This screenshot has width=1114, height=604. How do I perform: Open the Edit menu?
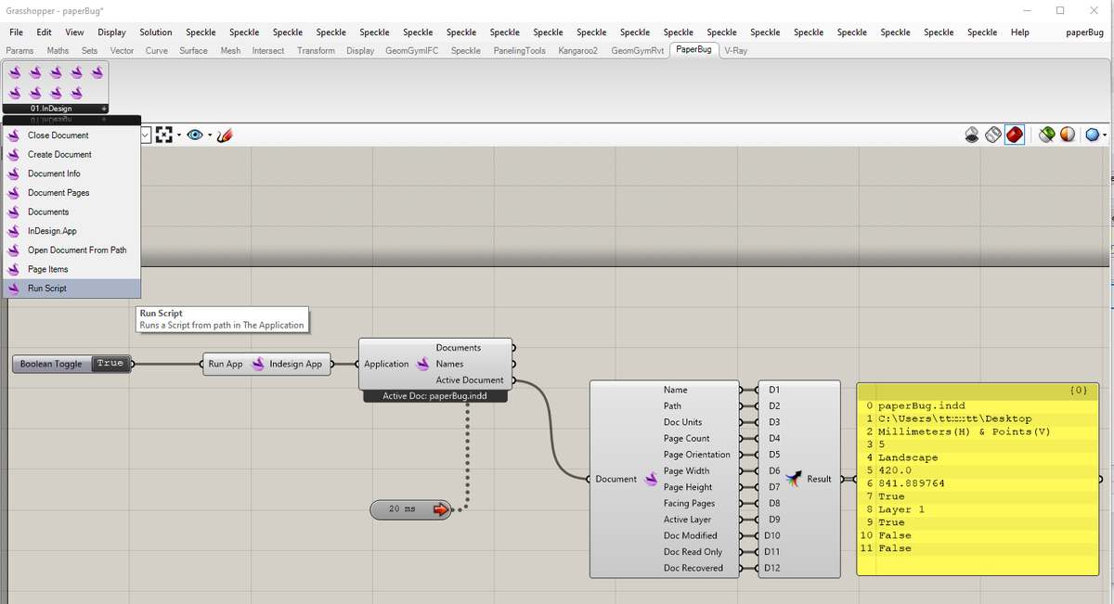coord(44,32)
